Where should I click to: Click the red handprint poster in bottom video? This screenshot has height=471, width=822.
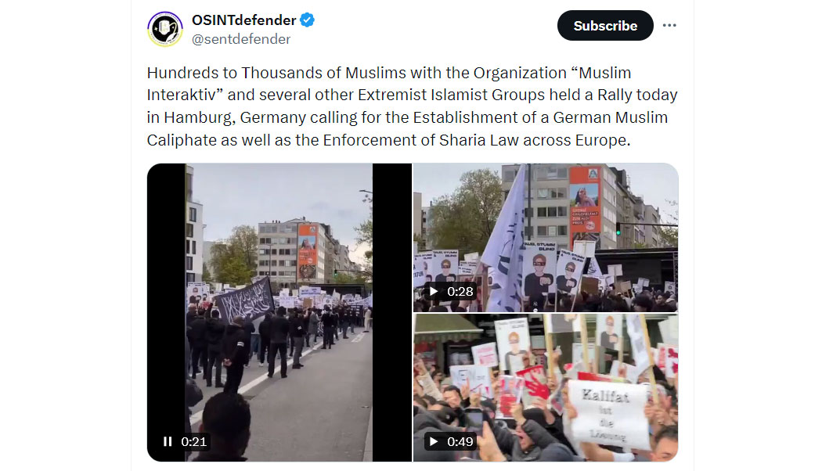pyautogui.click(x=533, y=384)
